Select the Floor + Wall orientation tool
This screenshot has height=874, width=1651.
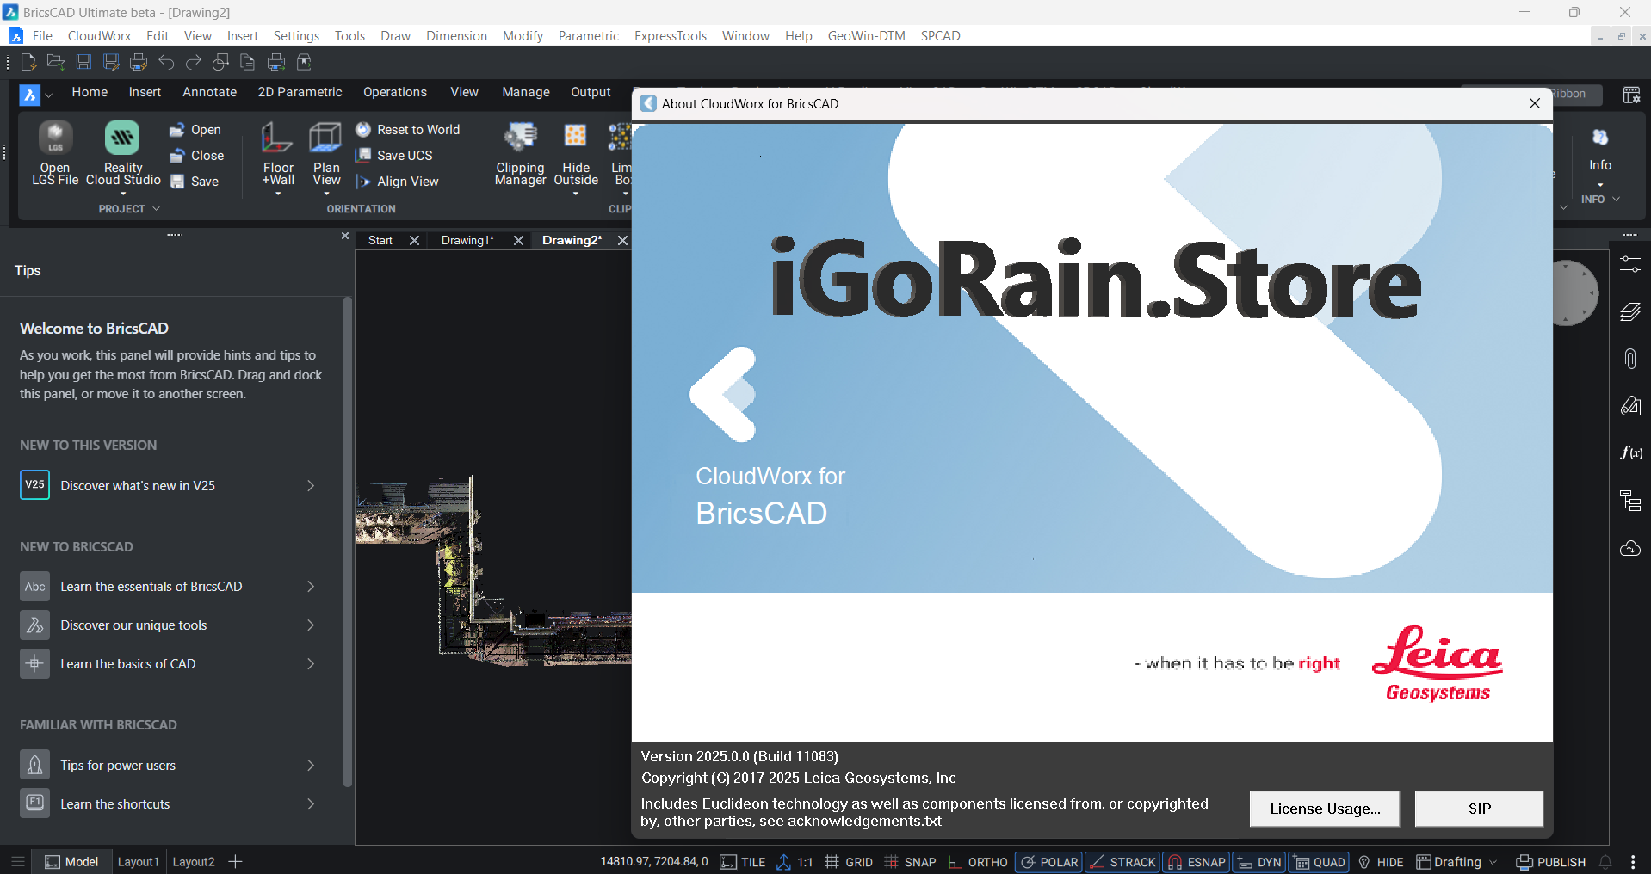tap(277, 138)
